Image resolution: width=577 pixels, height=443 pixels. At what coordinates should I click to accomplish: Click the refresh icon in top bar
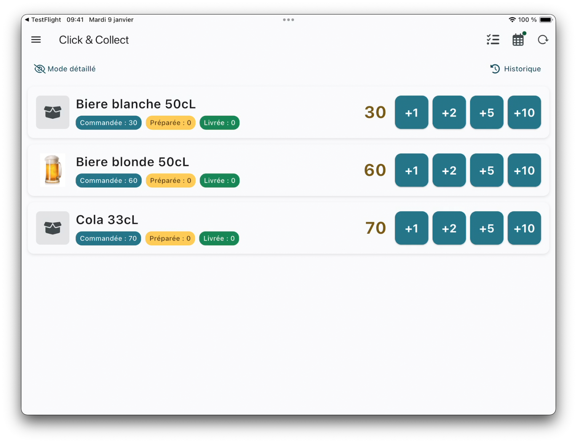pyautogui.click(x=543, y=40)
